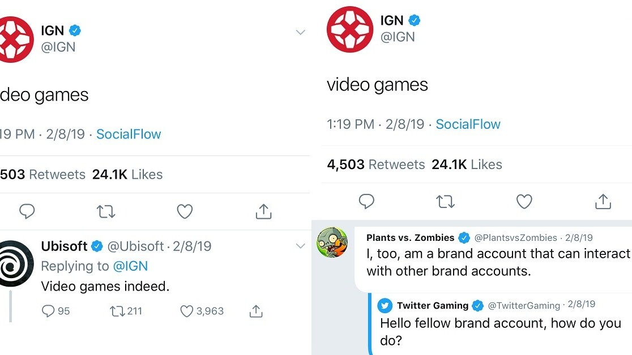Open SocialFlow link in left tweet

click(x=129, y=134)
